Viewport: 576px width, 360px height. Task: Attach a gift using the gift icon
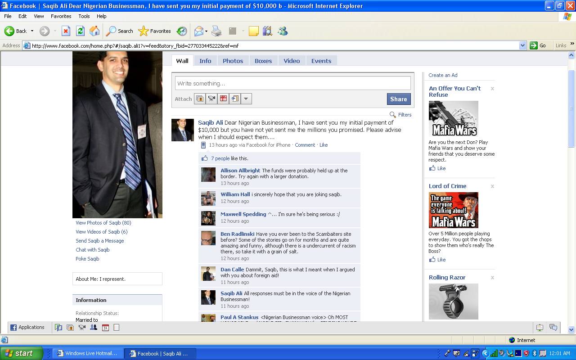coord(223,99)
